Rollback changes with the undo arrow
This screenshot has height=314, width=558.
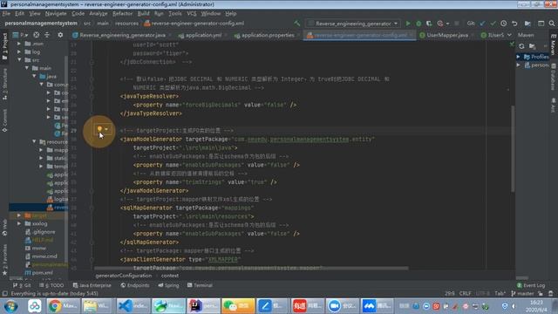pos(514,24)
